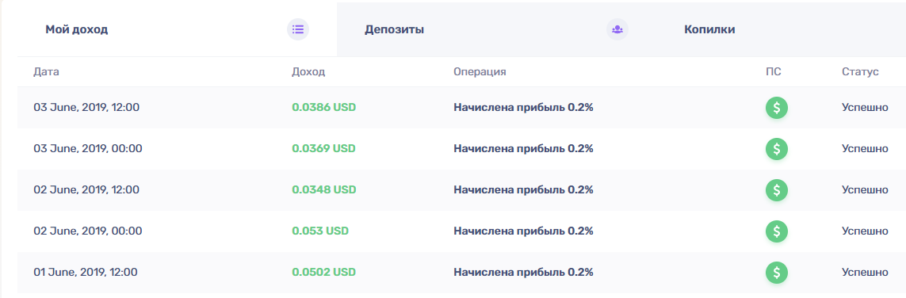
Task: Click dollar icon for 02 June 12:00 row
Action: click(777, 189)
